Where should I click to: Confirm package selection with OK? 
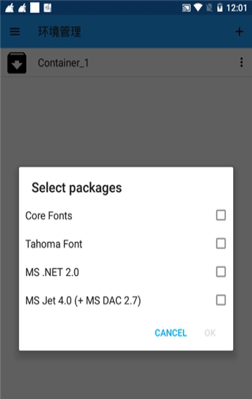pyautogui.click(x=210, y=332)
